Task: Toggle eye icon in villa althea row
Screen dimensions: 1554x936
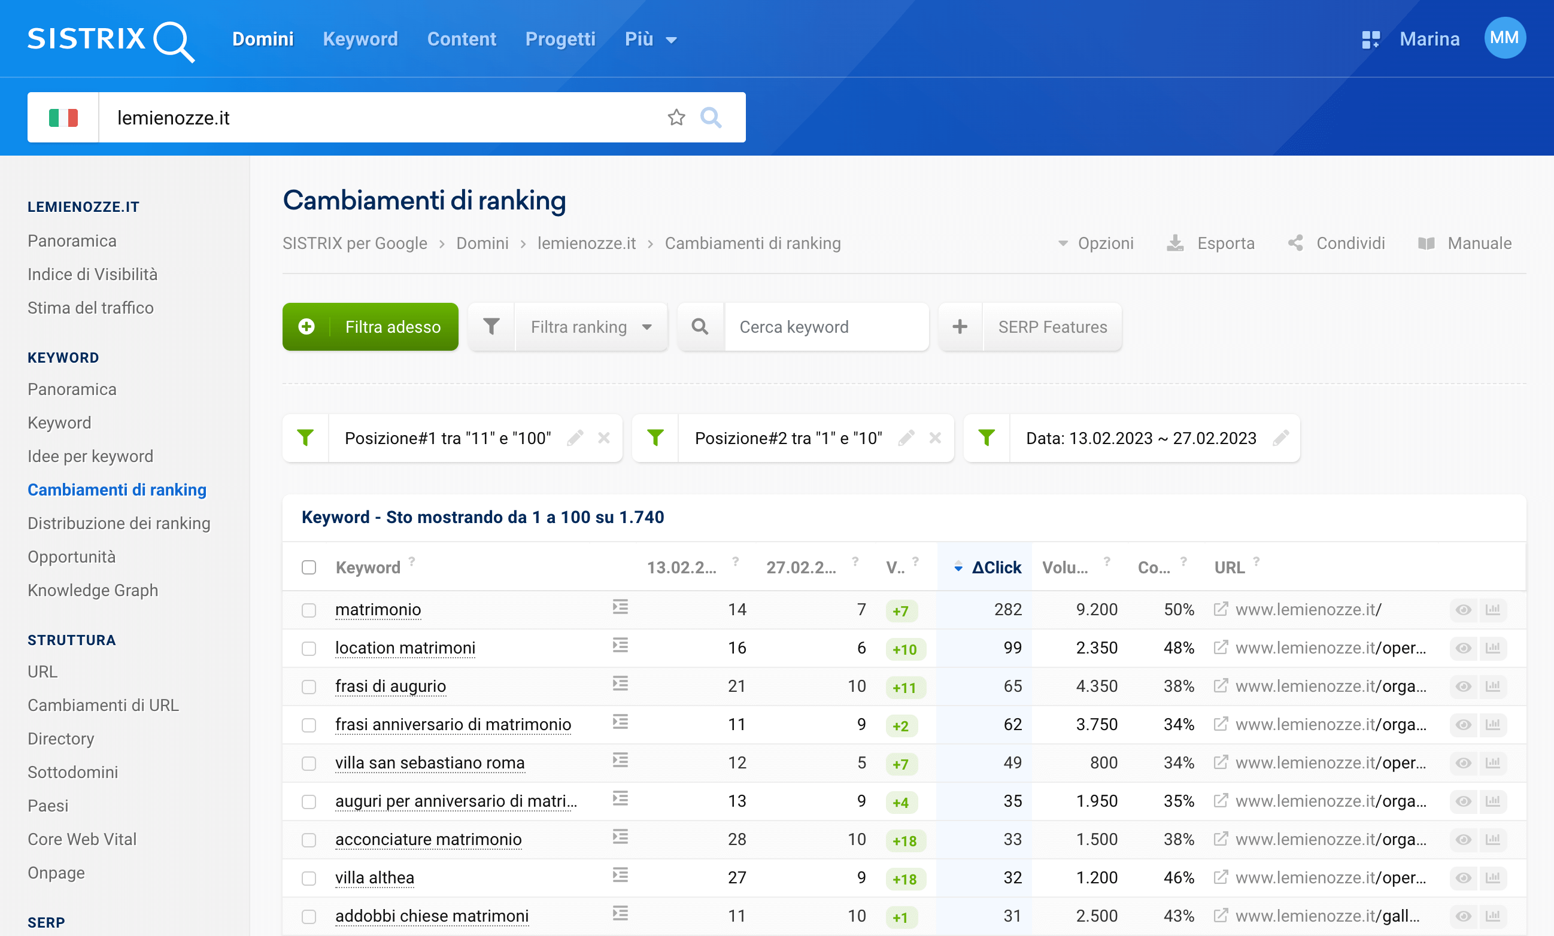Action: [1464, 878]
